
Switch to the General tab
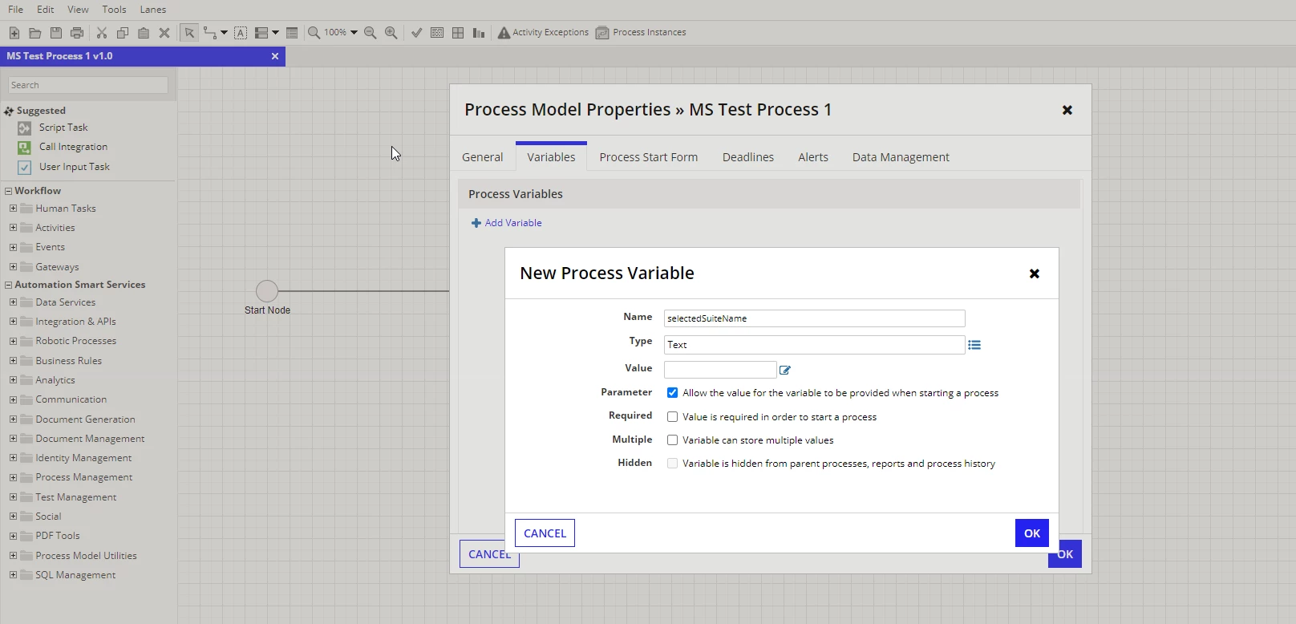tap(483, 157)
